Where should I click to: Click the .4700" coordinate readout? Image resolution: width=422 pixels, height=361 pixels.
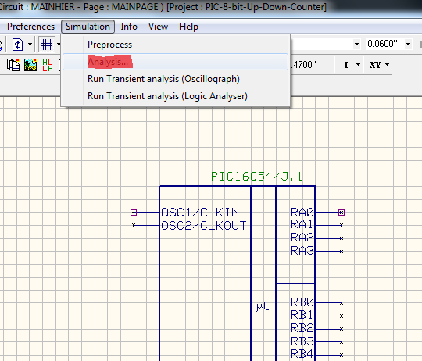point(303,65)
